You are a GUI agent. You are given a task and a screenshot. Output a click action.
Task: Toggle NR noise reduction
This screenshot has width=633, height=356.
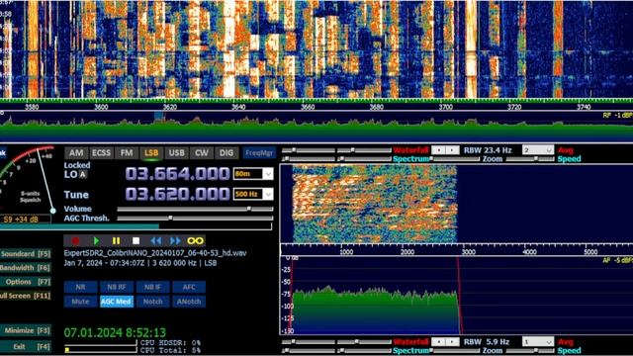tap(80, 287)
